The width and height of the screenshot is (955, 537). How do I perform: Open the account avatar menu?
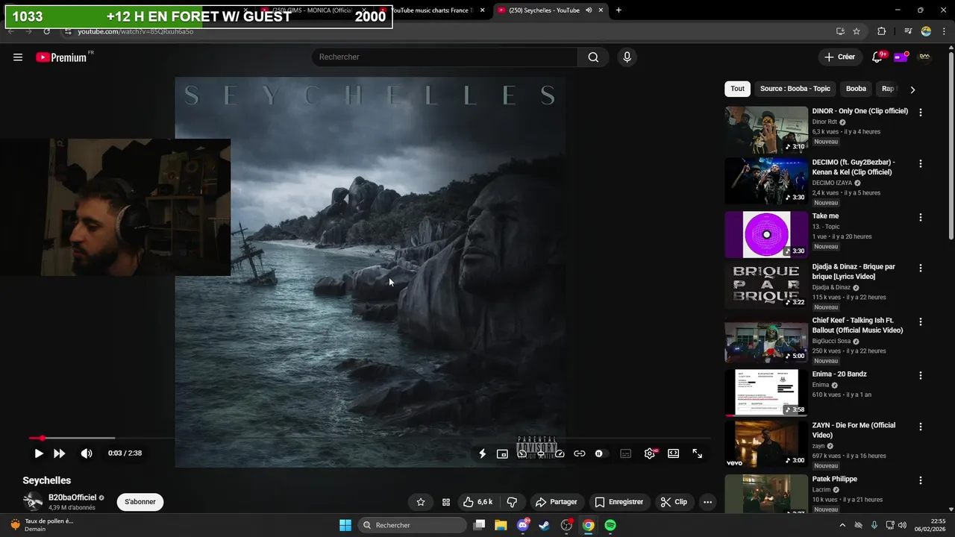coord(924,57)
